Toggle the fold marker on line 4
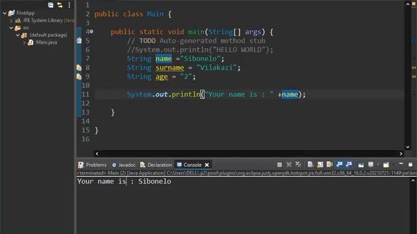The image size is (417, 234). pyautogui.click(x=91, y=32)
